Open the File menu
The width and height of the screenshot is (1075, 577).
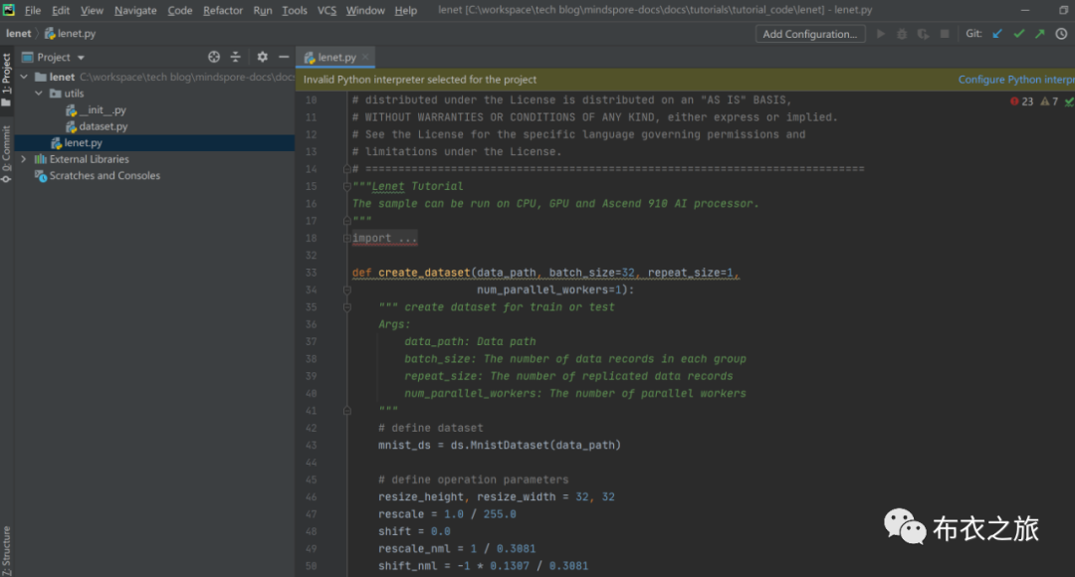32,10
